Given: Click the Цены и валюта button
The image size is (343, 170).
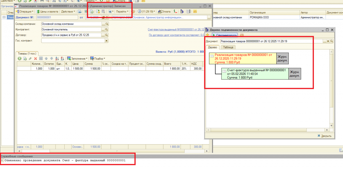Looking at the screenshot, I should [x=47, y=11].
